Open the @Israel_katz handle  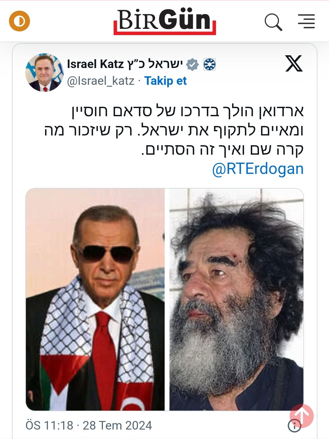pos(101,81)
